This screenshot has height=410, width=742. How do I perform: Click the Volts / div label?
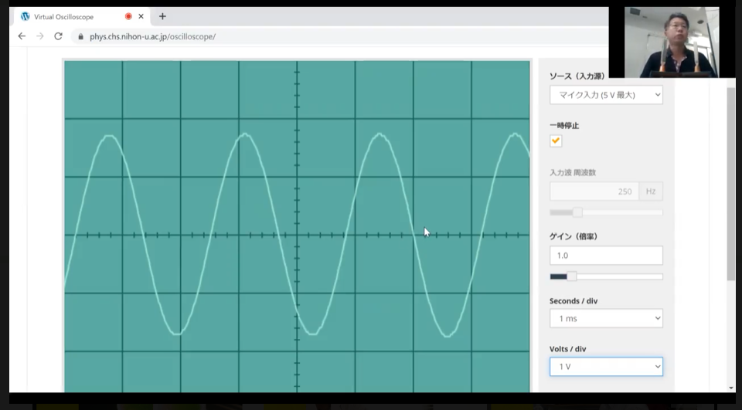(x=568, y=349)
